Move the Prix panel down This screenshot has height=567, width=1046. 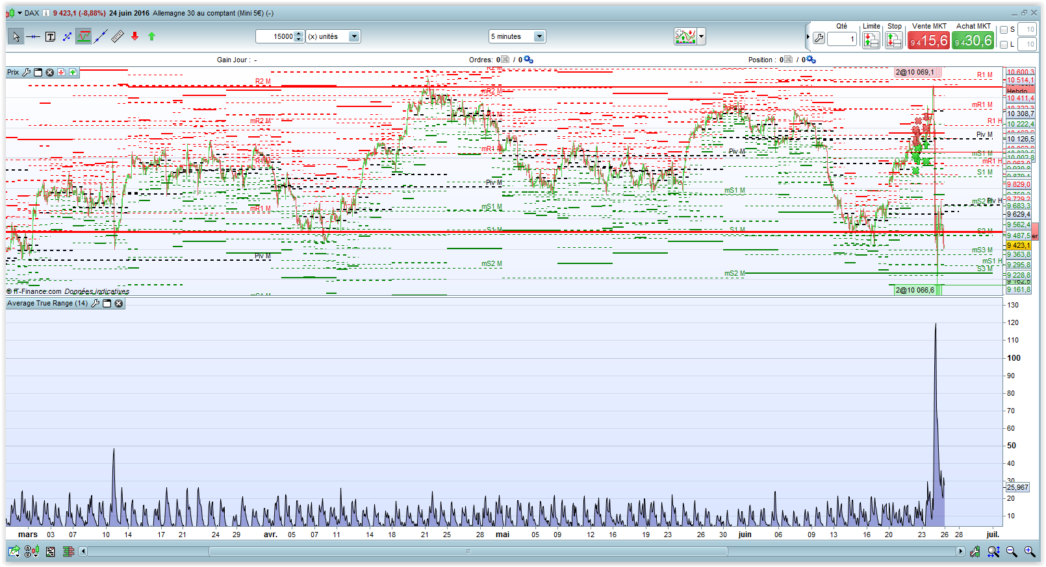coord(61,72)
